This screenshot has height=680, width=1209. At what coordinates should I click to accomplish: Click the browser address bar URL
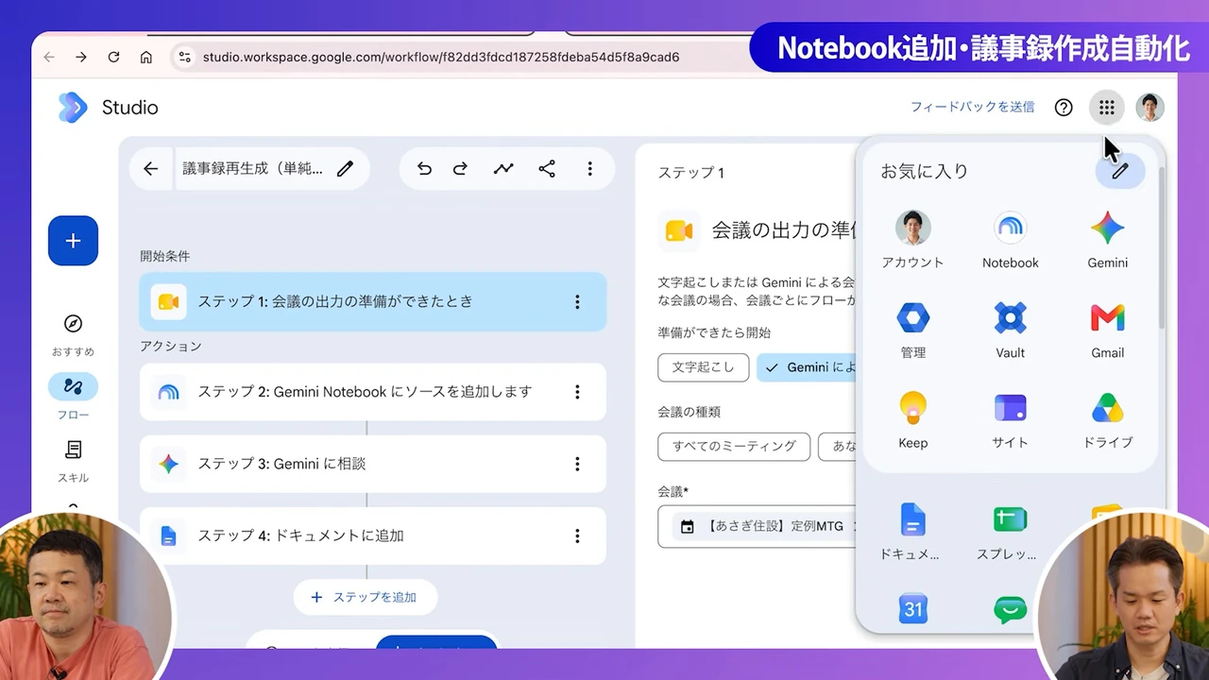pos(440,57)
